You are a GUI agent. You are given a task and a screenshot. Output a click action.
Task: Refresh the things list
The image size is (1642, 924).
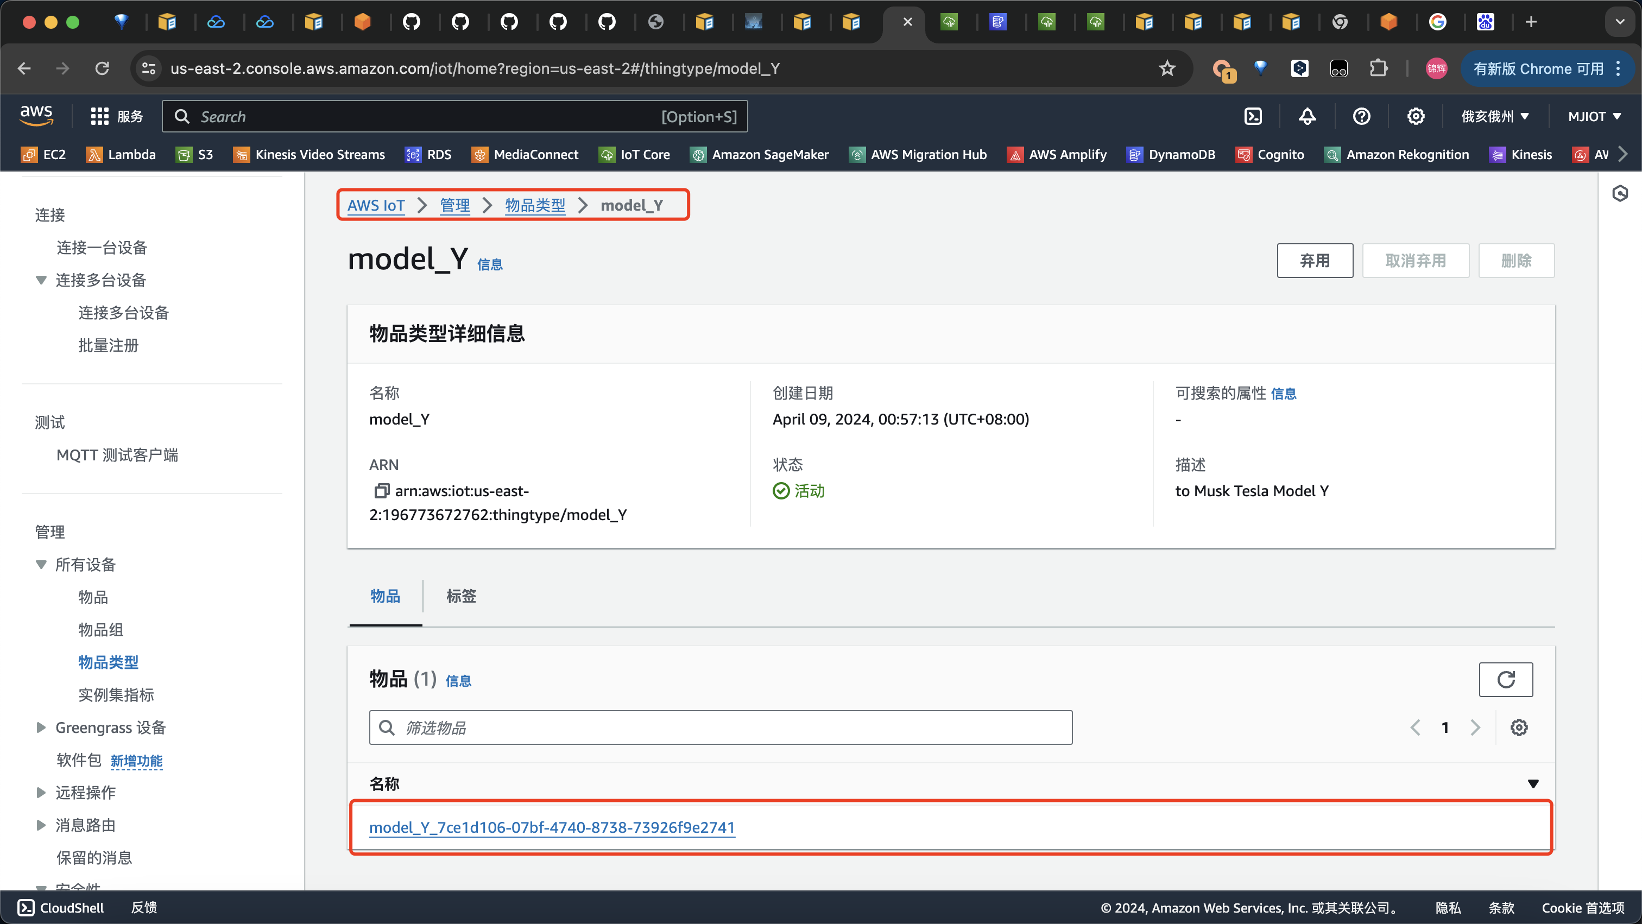point(1506,679)
